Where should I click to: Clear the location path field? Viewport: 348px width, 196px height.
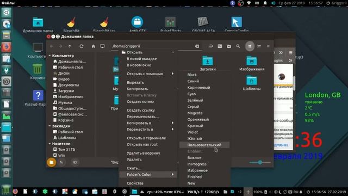click(197, 46)
